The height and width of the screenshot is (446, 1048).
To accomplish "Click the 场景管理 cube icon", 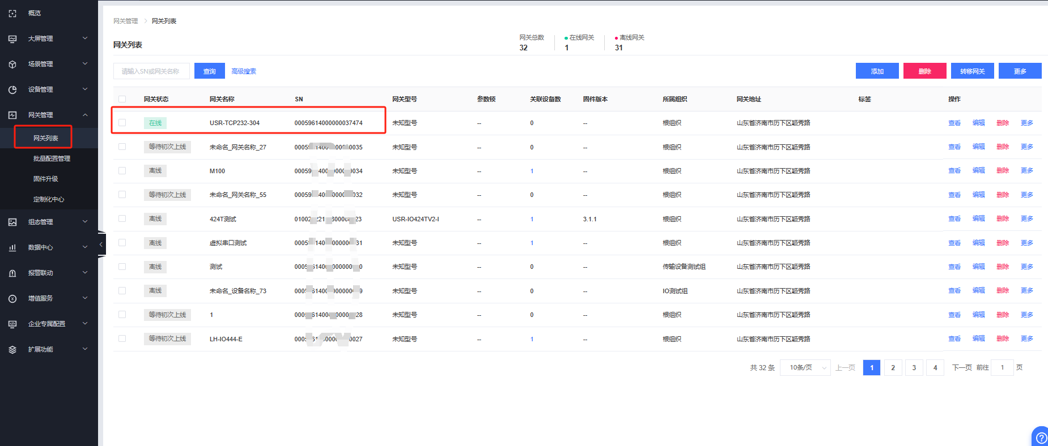I will [x=12, y=64].
